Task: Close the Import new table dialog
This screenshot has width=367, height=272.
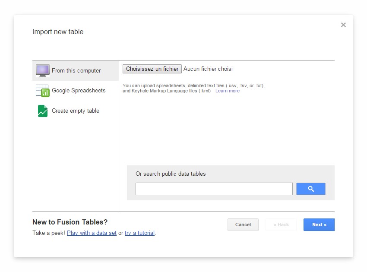Action: click(x=343, y=25)
